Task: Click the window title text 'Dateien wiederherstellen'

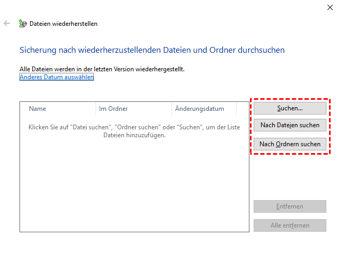Action: pos(63,24)
